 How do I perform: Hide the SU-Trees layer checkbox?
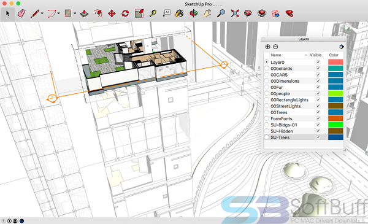[318, 137]
